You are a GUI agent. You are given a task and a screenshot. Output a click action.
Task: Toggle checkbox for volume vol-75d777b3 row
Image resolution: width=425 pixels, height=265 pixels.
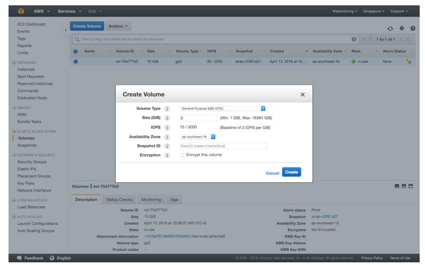tap(76, 61)
